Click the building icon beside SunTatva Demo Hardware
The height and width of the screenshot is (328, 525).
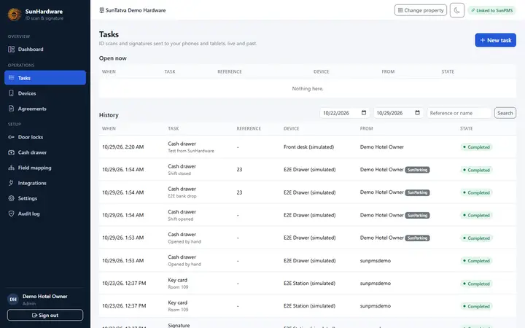(101, 10)
